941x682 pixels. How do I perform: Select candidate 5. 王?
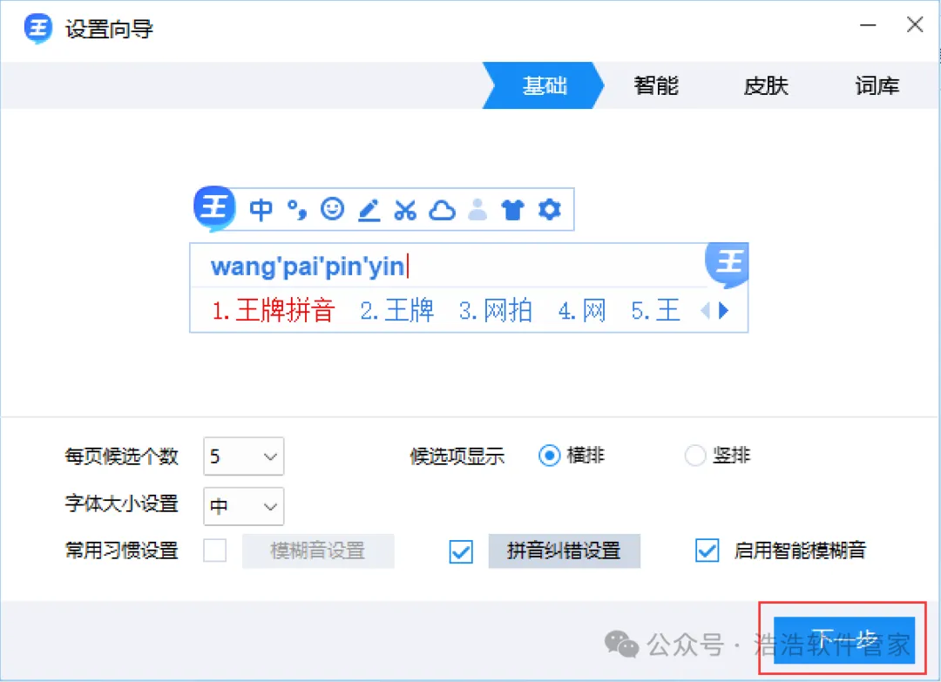coord(655,311)
